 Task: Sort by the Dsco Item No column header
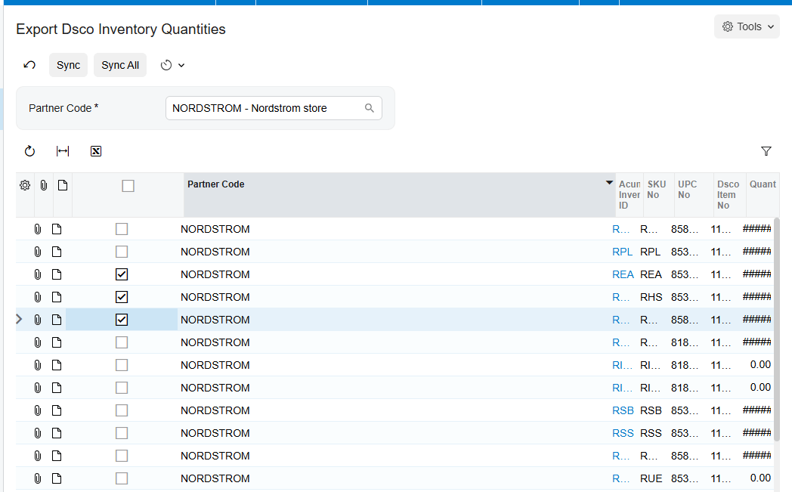tap(729, 195)
